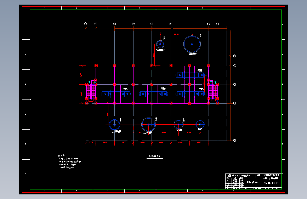Select the small circular tank beside the largest top tank
Image resolution: width=307 pixels, height=199 pixels.
pyautogui.click(x=160, y=44)
